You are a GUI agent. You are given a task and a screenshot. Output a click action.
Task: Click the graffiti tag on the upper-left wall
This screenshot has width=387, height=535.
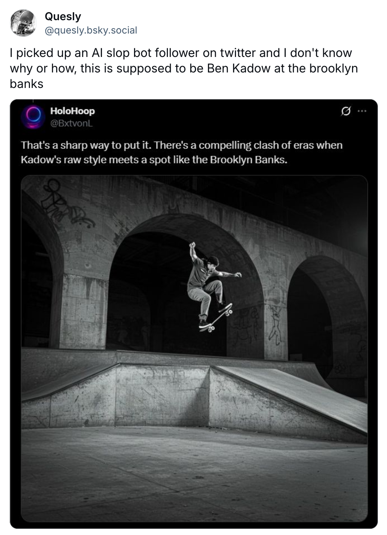point(63,204)
